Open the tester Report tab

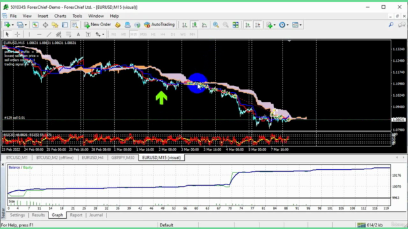click(x=76, y=215)
